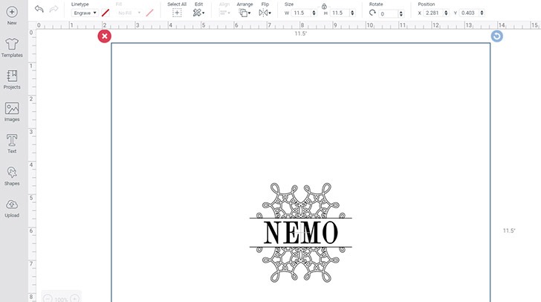541x302 pixels.
Task: Click the Position Y stepper arrows
Action: [482, 13]
